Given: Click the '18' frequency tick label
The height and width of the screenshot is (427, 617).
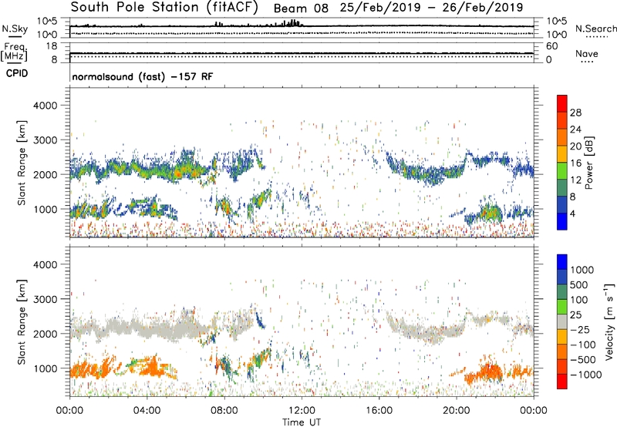Looking at the screenshot, I should click(x=52, y=46).
